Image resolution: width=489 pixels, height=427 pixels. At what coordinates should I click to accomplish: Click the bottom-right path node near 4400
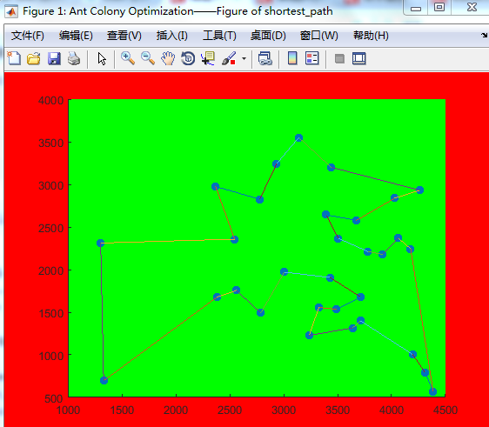click(432, 391)
